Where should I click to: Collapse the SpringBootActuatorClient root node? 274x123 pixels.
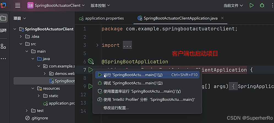click(15, 29)
